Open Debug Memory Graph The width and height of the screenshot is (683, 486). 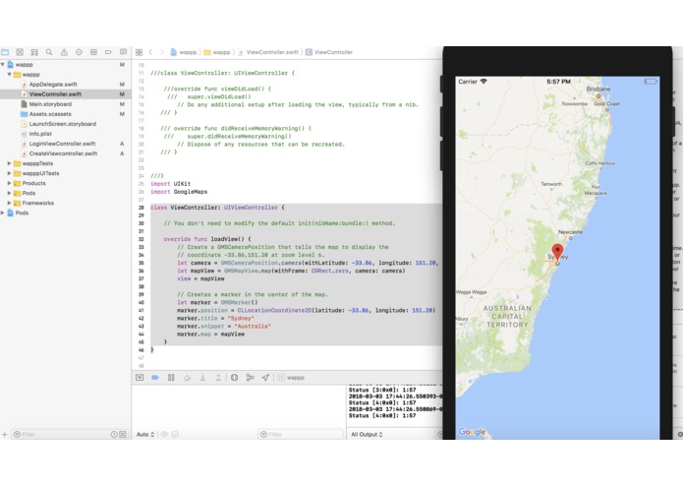pos(250,378)
